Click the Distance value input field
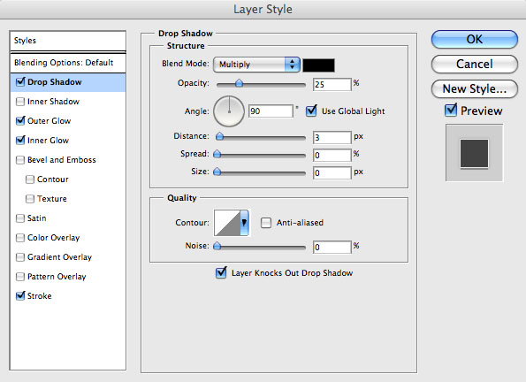 click(x=332, y=137)
